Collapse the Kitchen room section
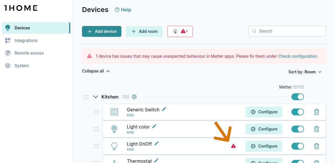The width and height of the screenshot is (334, 163). (96, 97)
